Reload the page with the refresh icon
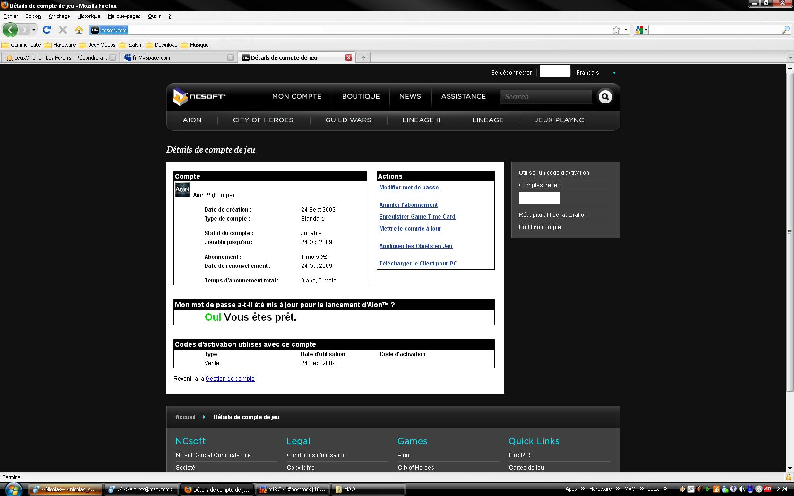The height and width of the screenshot is (496, 794). [x=46, y=30]
